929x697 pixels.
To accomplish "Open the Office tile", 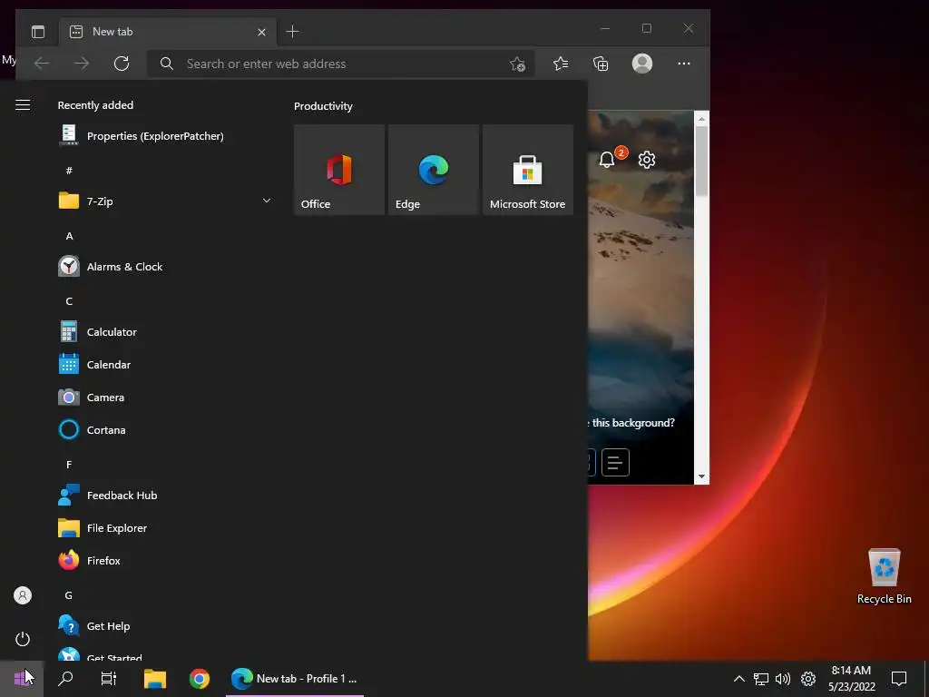I will pos(339,170).
